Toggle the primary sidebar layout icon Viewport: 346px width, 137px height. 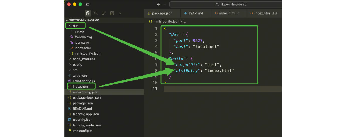[87, 5]
